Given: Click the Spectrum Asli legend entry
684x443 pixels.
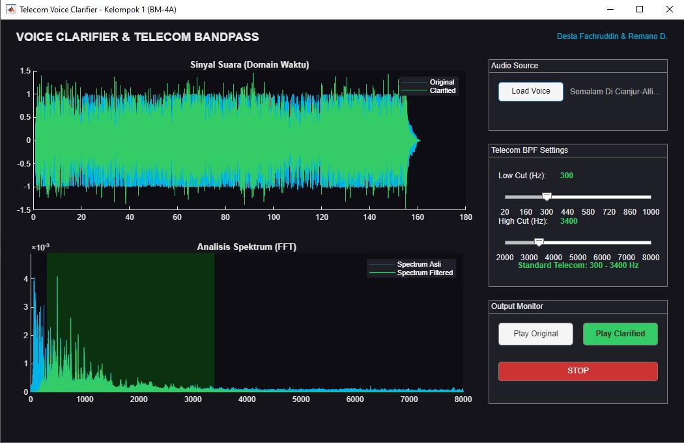Looking at the screenshot, I should point(419,264).
